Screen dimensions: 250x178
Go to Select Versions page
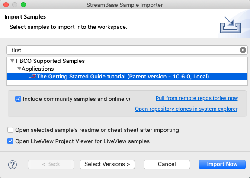coord(107,164)
